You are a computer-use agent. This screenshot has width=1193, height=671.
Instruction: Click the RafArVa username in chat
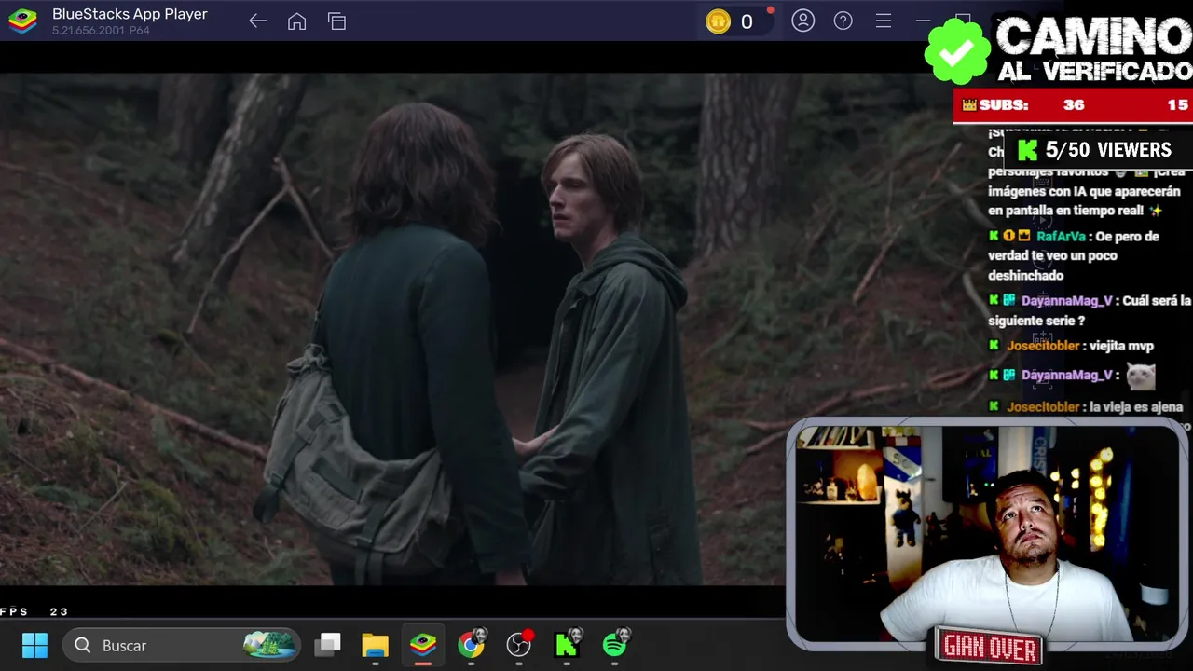(x=1061, y=236)
